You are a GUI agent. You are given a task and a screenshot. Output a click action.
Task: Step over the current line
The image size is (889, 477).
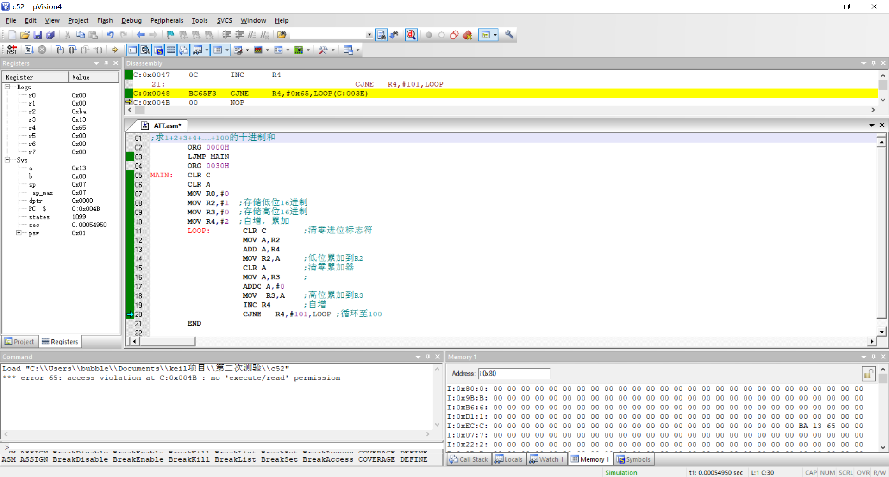click(x=72, y=50)
